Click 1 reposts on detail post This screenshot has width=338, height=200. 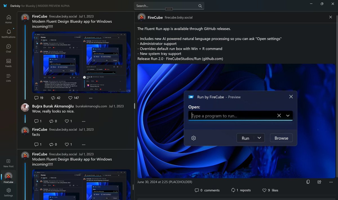[241, 190]
